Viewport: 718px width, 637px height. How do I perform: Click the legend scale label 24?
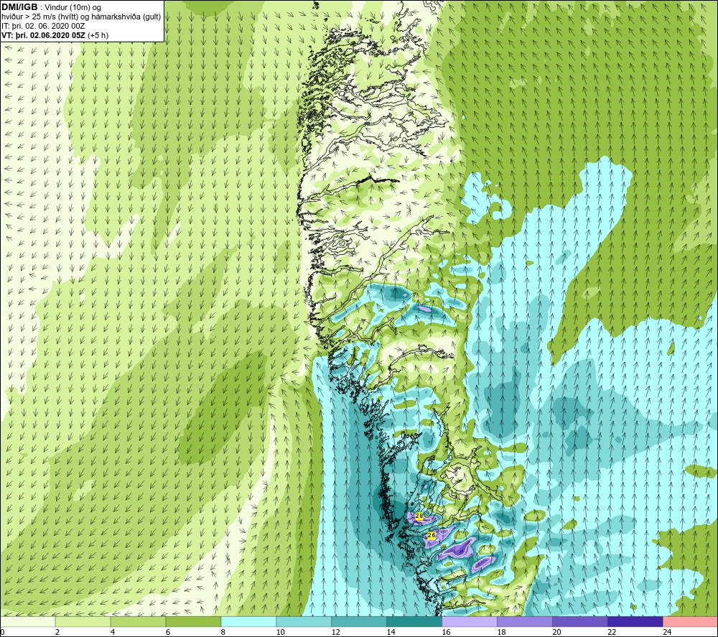[667, 632]
